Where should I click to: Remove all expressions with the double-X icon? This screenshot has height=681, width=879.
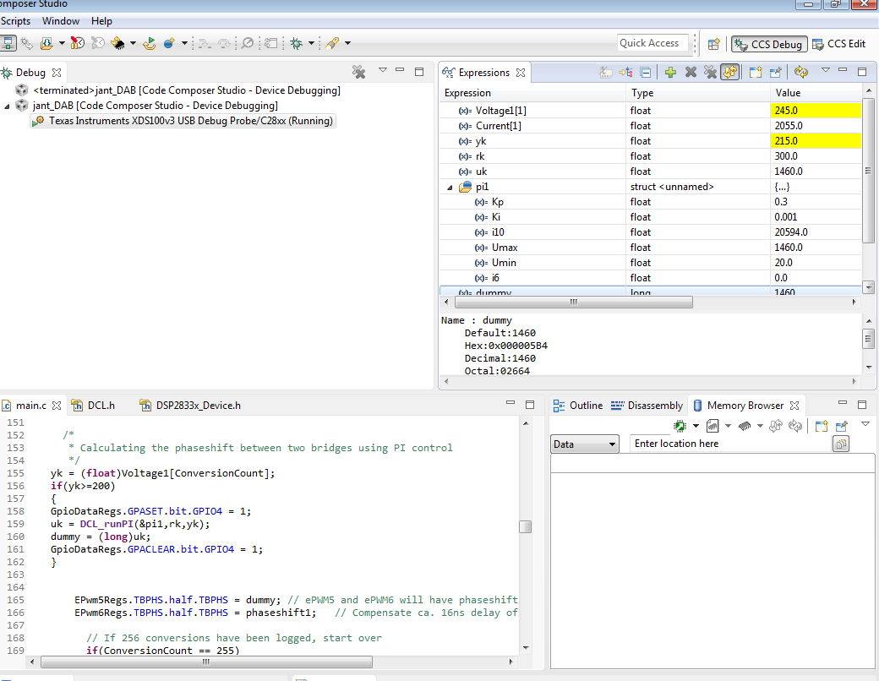click(710, 73)
